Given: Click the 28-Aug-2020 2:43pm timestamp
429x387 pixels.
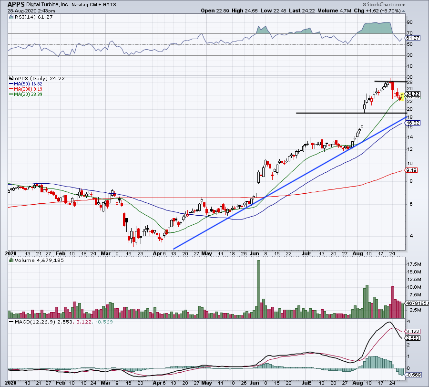Looking at the screenshot, I should 31,11.
